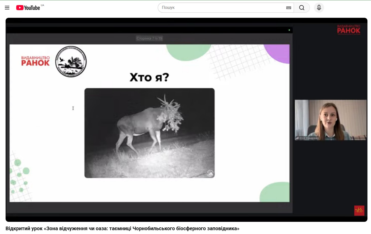Click the 'Сторінка 7 із 19' page indicator
The height and width of the screenshot is (234, 371).
[149, 38]
